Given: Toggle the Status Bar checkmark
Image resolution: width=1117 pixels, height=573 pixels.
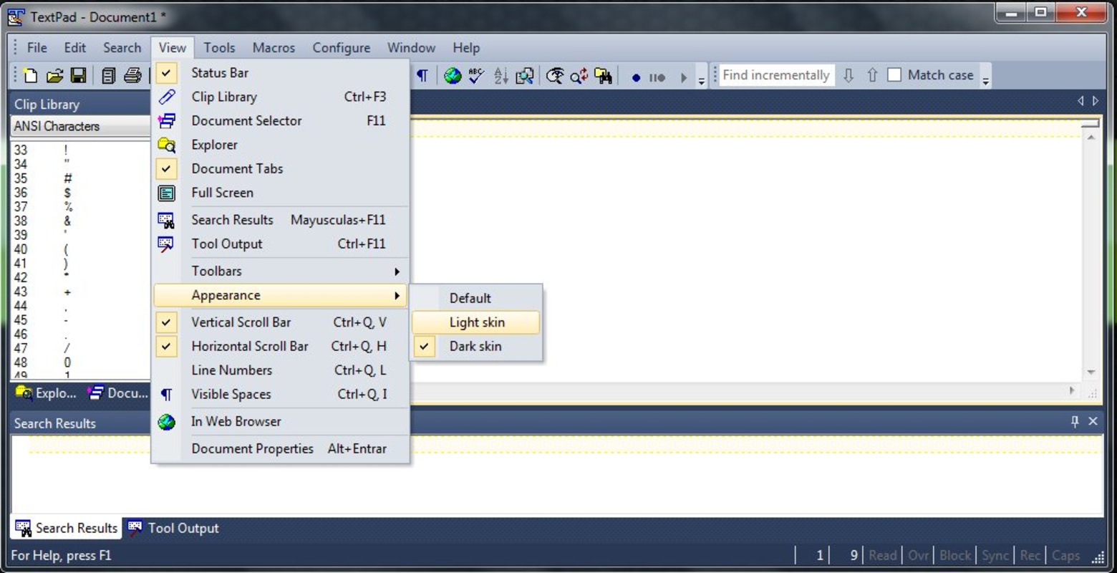Looking at the screenshot, I should click(x=166, y=72).
